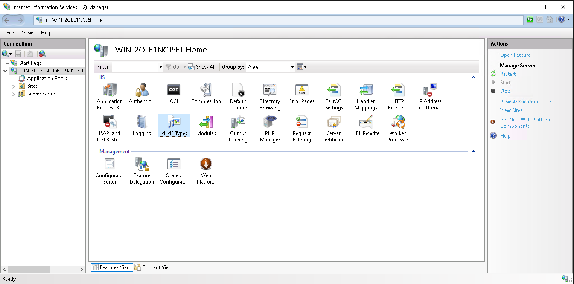Select the MIME Types feature icon
Image resolution: width=574 pixels, height=284 pixels.
(174, 126)
